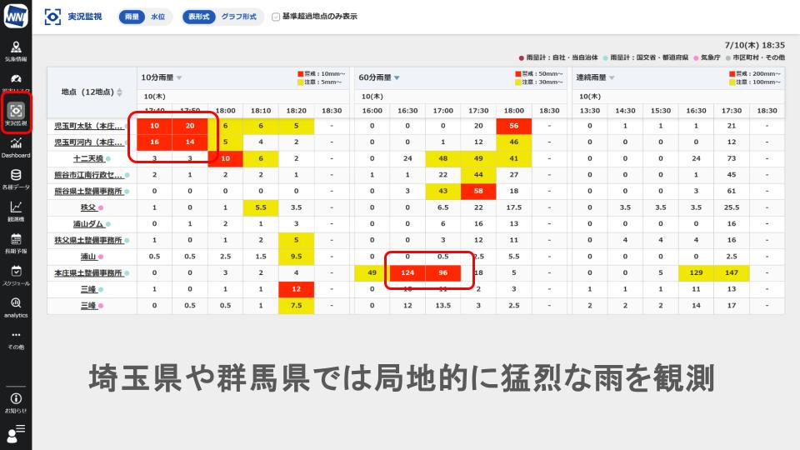Image resolution: width=800 pixels, height=450 pixels.
Task: Sort by 10分雨量 column arrow
Action: [x=179, y=77]
